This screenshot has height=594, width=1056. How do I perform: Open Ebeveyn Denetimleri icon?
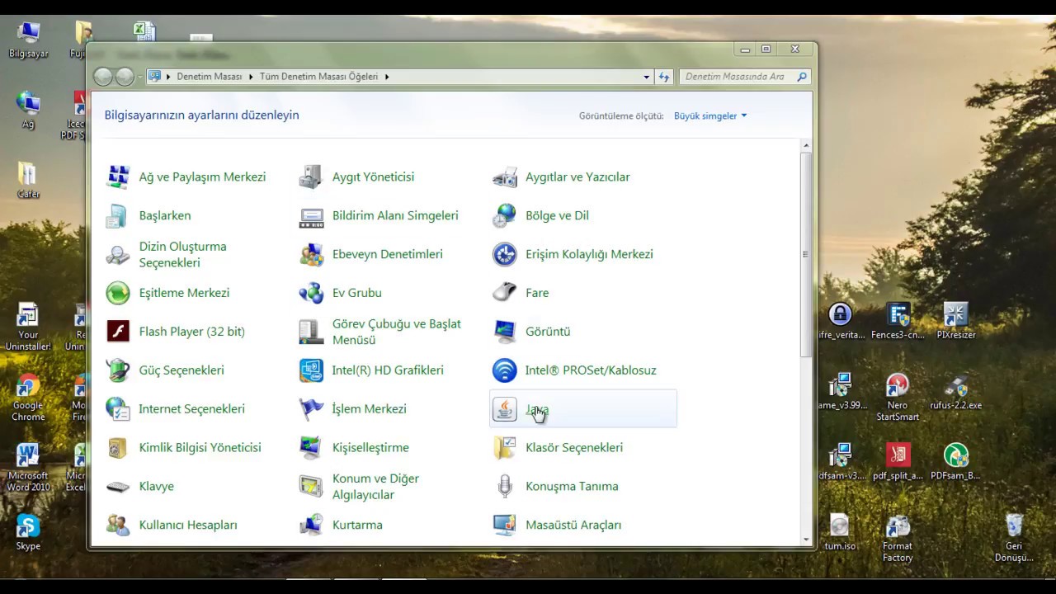[311, 254]
